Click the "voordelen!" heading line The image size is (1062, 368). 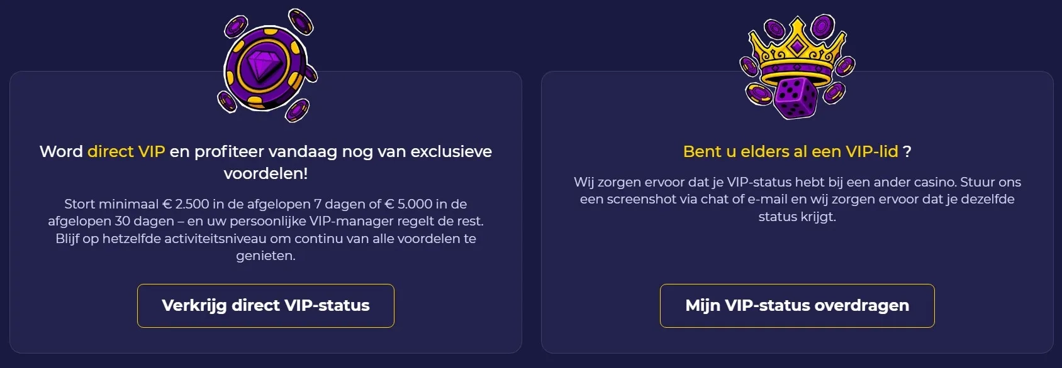(265, 173)
